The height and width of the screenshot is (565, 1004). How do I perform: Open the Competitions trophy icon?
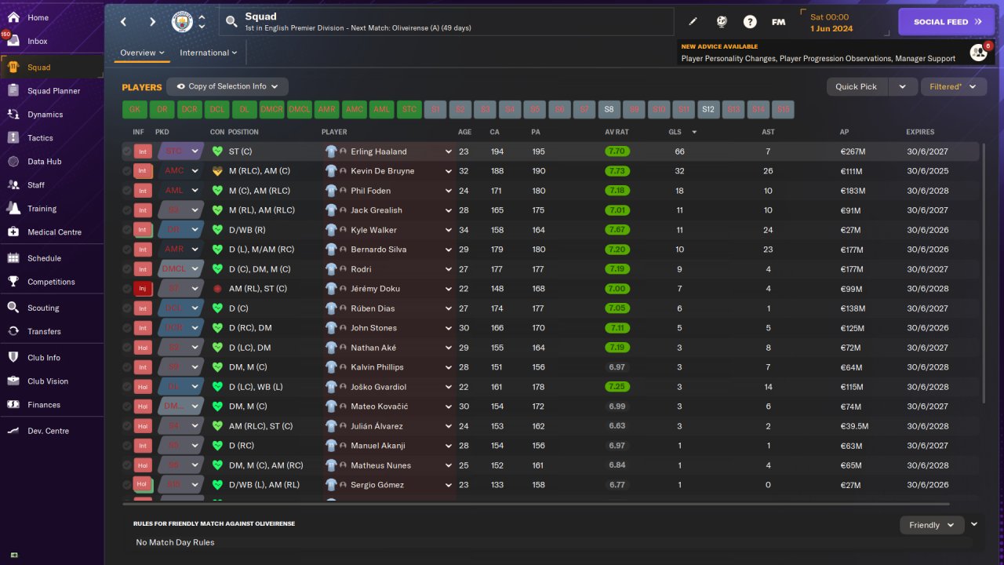13,282
